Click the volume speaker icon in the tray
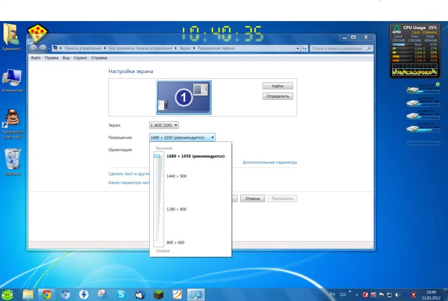This screenshot has height=301, width=448. [397, 294]
